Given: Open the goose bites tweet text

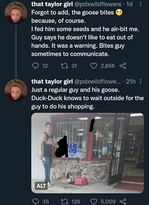Looking at the screenshot, I should (x=85, y=33).
